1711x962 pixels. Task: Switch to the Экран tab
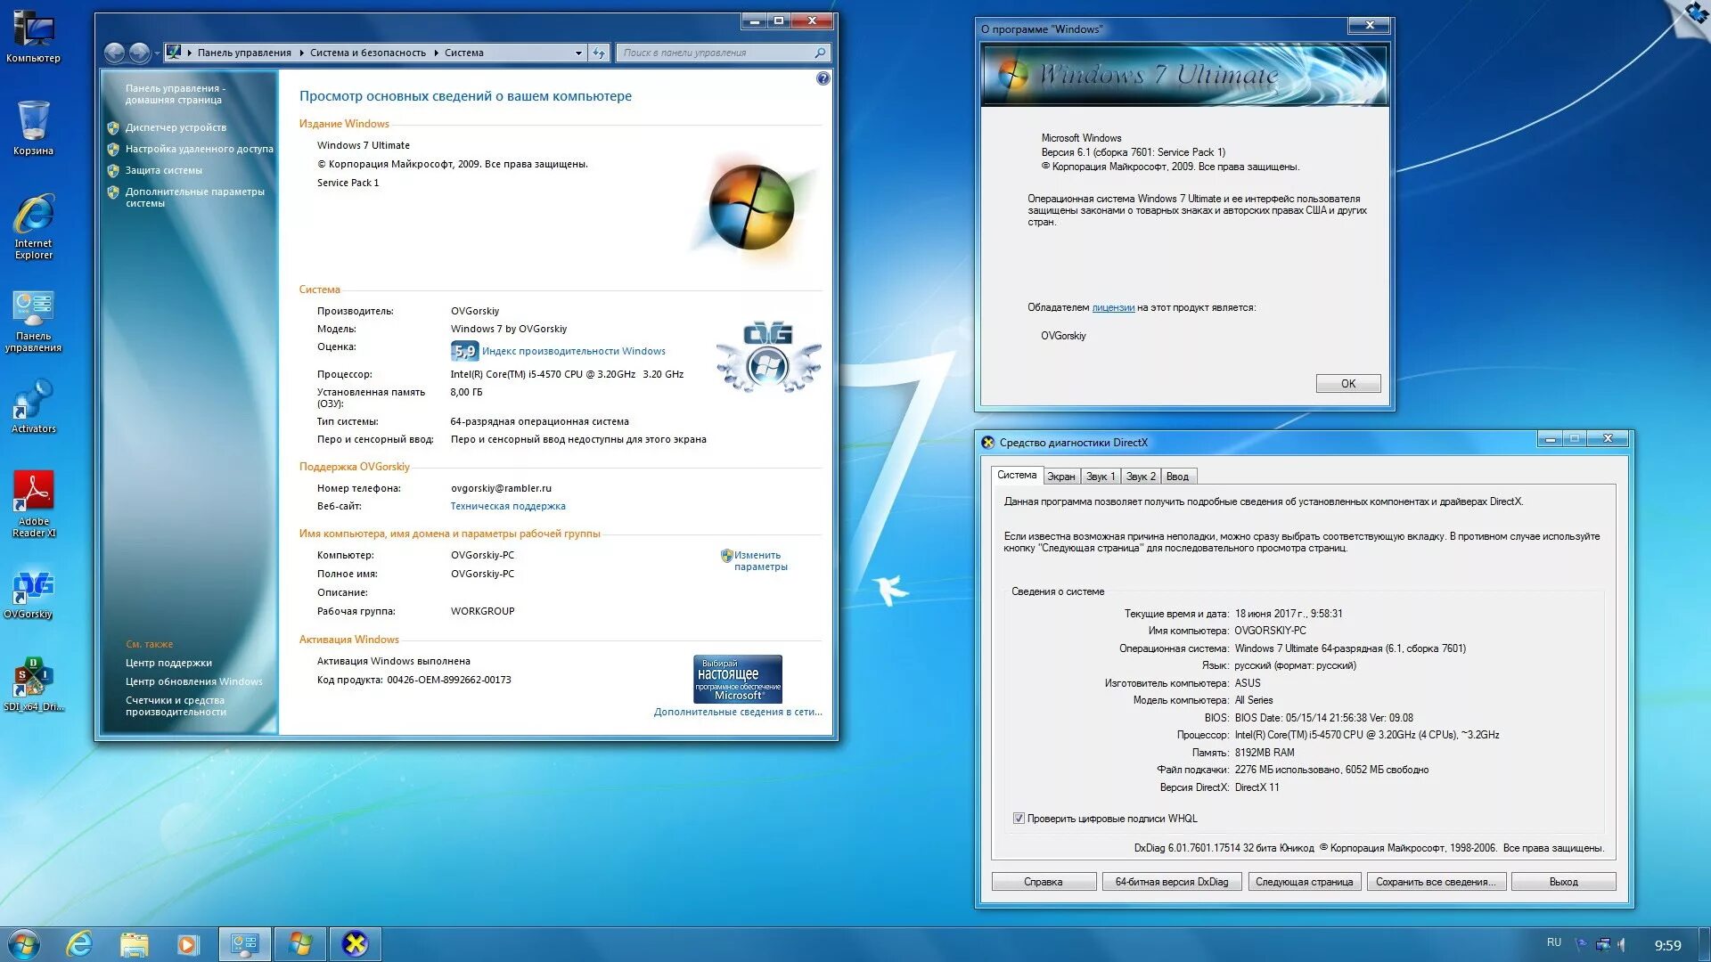(x=1060, y=477)
